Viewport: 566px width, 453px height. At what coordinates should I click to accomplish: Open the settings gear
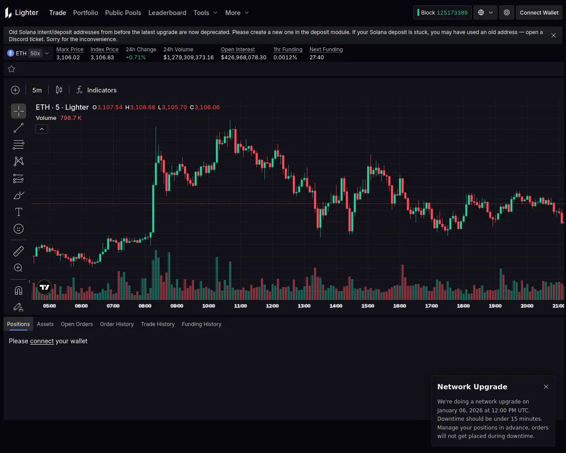(507, 13)
